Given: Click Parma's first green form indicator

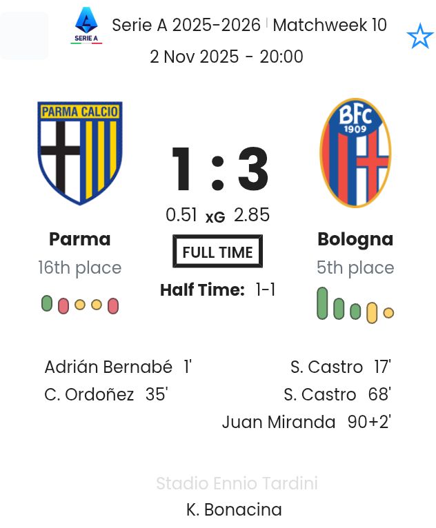Looking at the screenshot, I should [47, 303].
